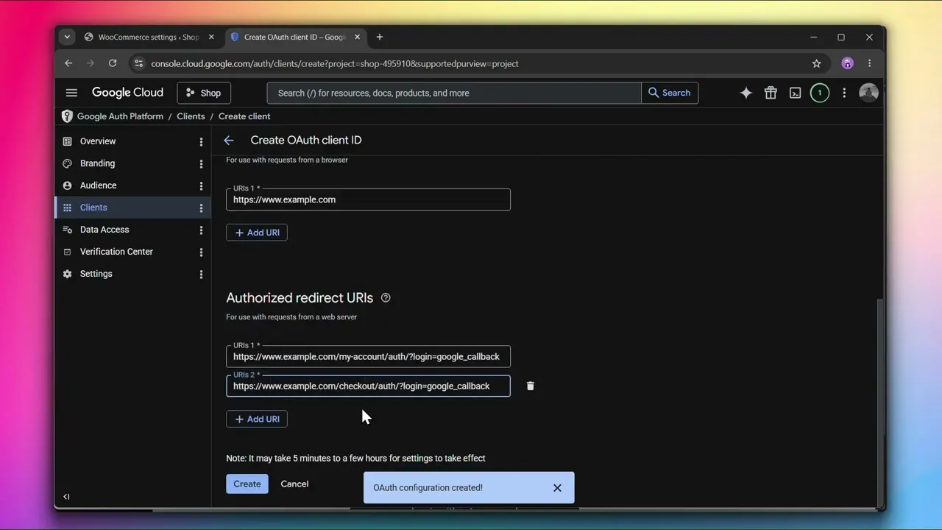Open more options for Data Access
The width and height of the screenshot is (942, 530).
(x=201, y=230)
